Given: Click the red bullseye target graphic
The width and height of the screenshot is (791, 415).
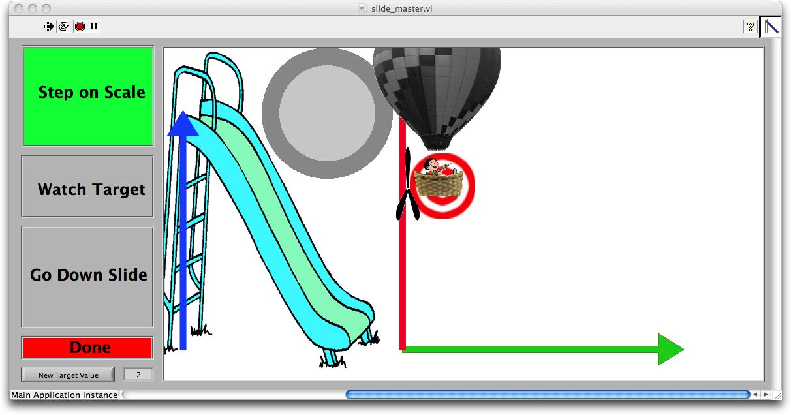Looking at the screenshot, I should click(442, 185).
